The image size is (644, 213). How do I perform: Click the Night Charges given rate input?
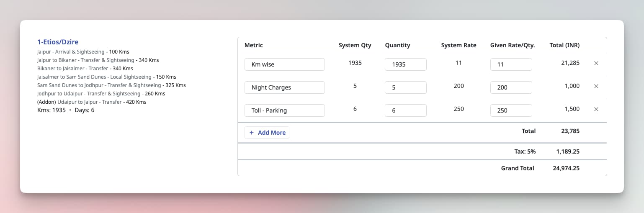tap(511, 87)
